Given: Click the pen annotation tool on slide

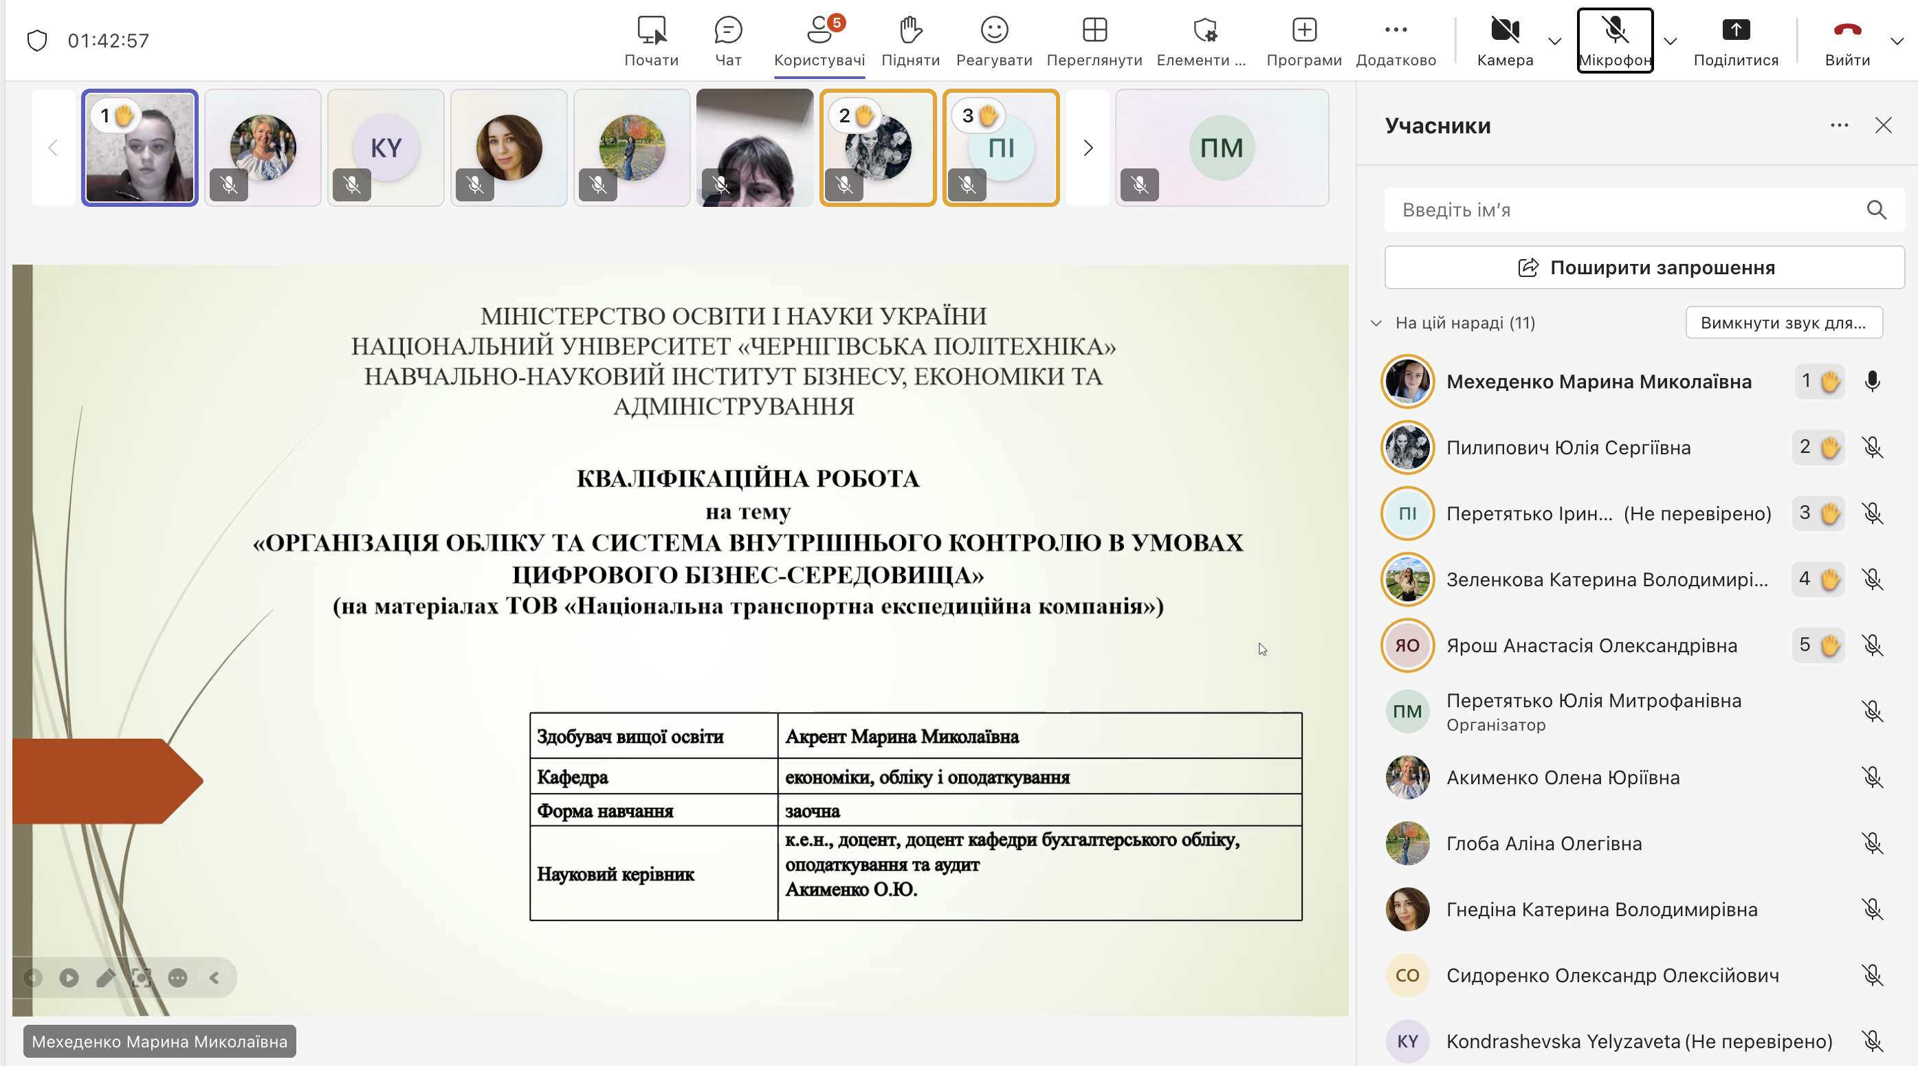Looking at the screenshot, I should click(x=106, y=977).
